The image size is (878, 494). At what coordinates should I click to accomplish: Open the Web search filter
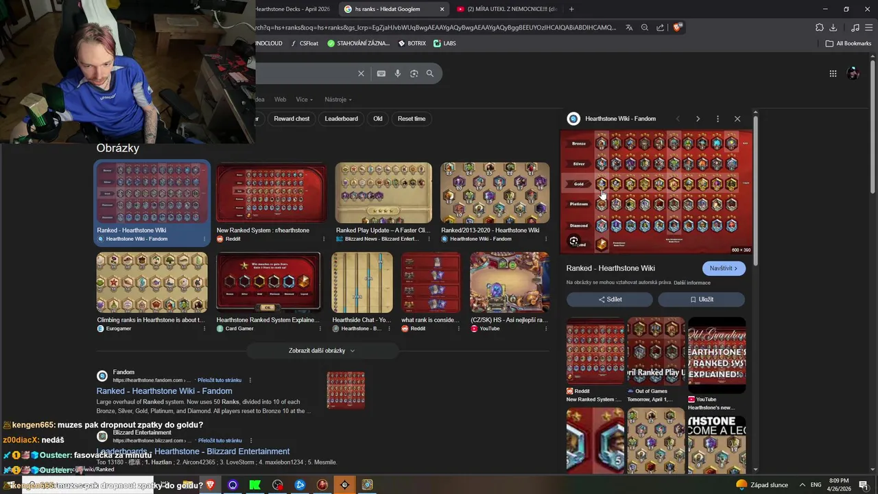pyautogui.click(x=281, y=99)
